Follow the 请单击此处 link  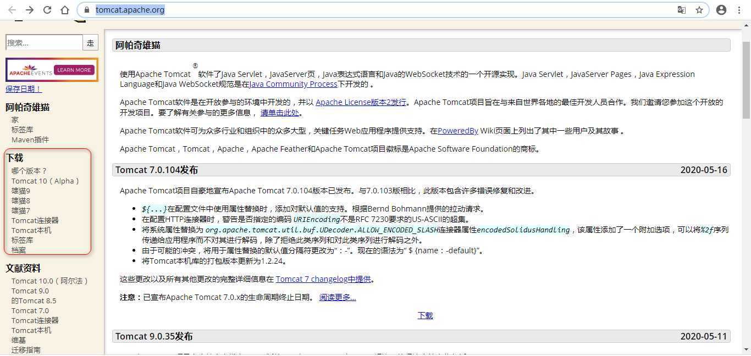pyautogui.click(x=280, y=113)
